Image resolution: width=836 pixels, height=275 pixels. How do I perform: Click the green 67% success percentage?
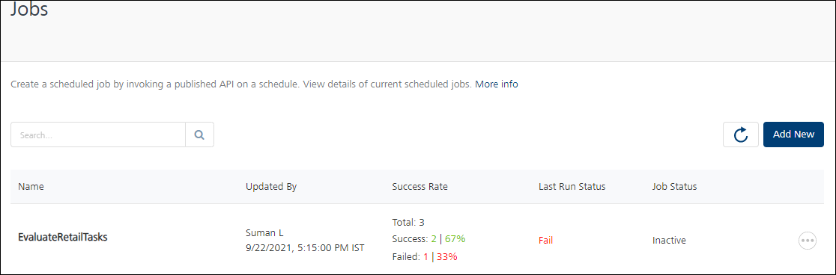click(455, 239)
